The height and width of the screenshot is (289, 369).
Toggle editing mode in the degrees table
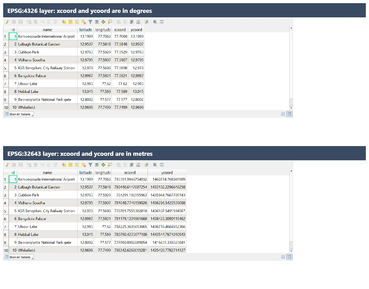pos(7,22)
